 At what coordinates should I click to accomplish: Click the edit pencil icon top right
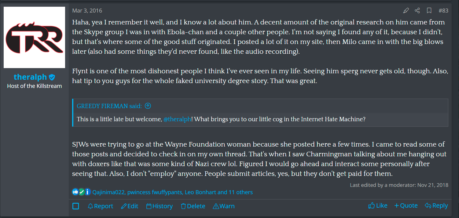tap(406, 10)
